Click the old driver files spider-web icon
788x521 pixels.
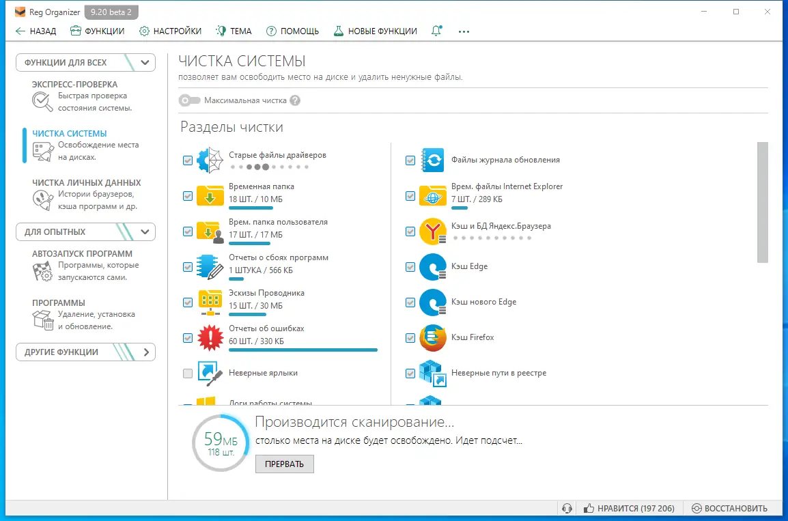210,160
